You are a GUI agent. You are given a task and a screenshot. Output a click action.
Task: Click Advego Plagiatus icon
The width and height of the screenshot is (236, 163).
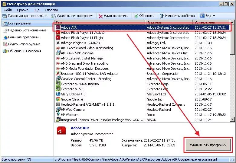[58, 43]
